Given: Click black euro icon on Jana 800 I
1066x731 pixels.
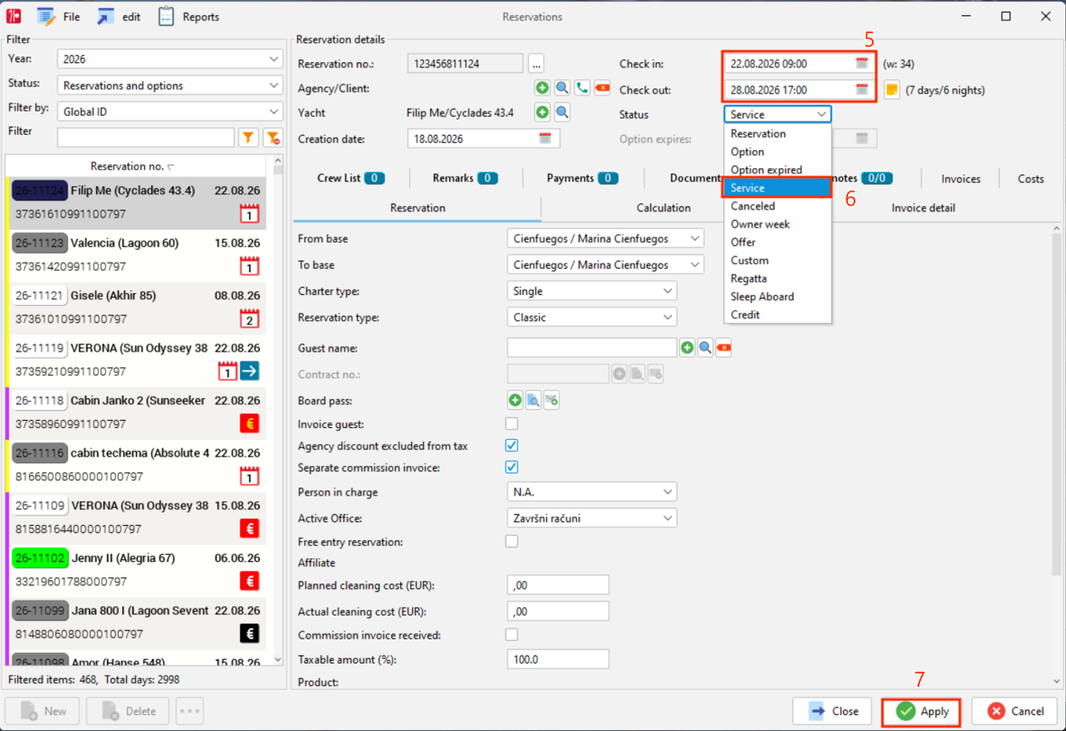Looking at the screenshot, I should click(x=249, y=633).
